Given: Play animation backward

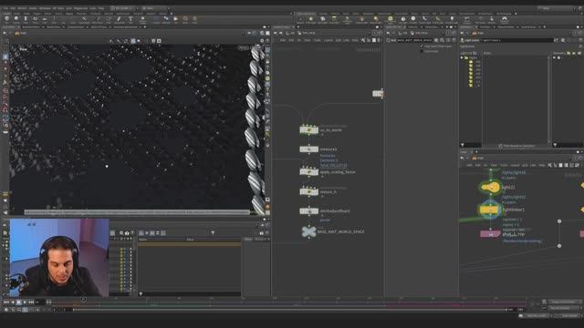Looking at the screenshot, I should pos(12,302).
